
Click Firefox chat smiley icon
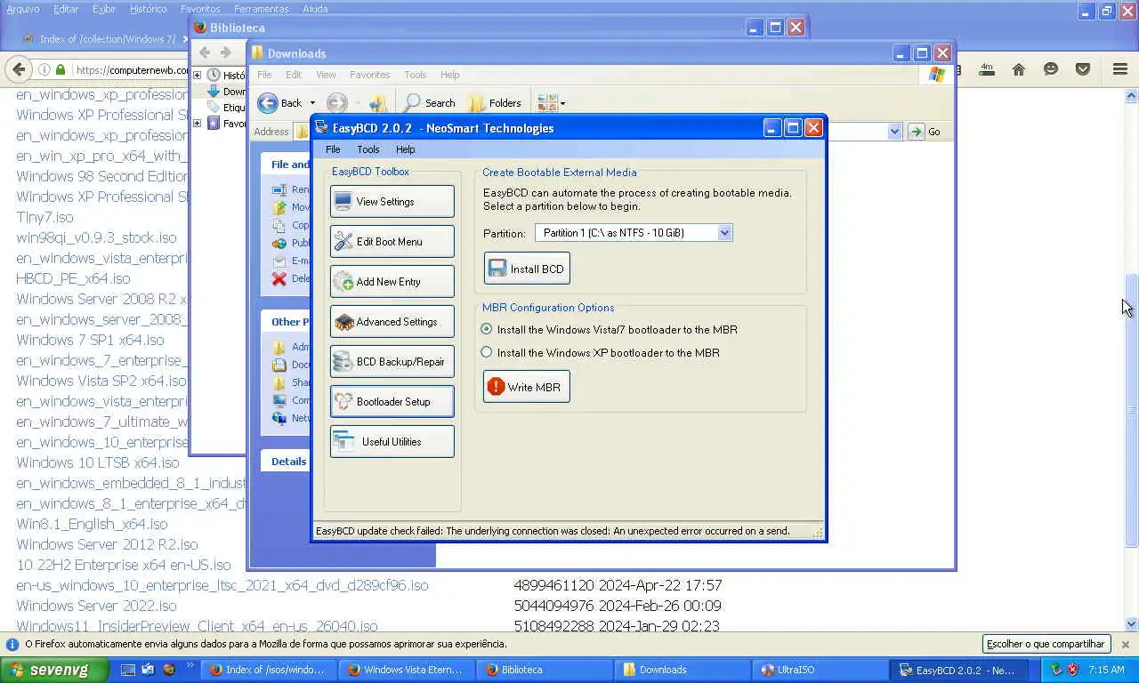(x=1051, y=69)
